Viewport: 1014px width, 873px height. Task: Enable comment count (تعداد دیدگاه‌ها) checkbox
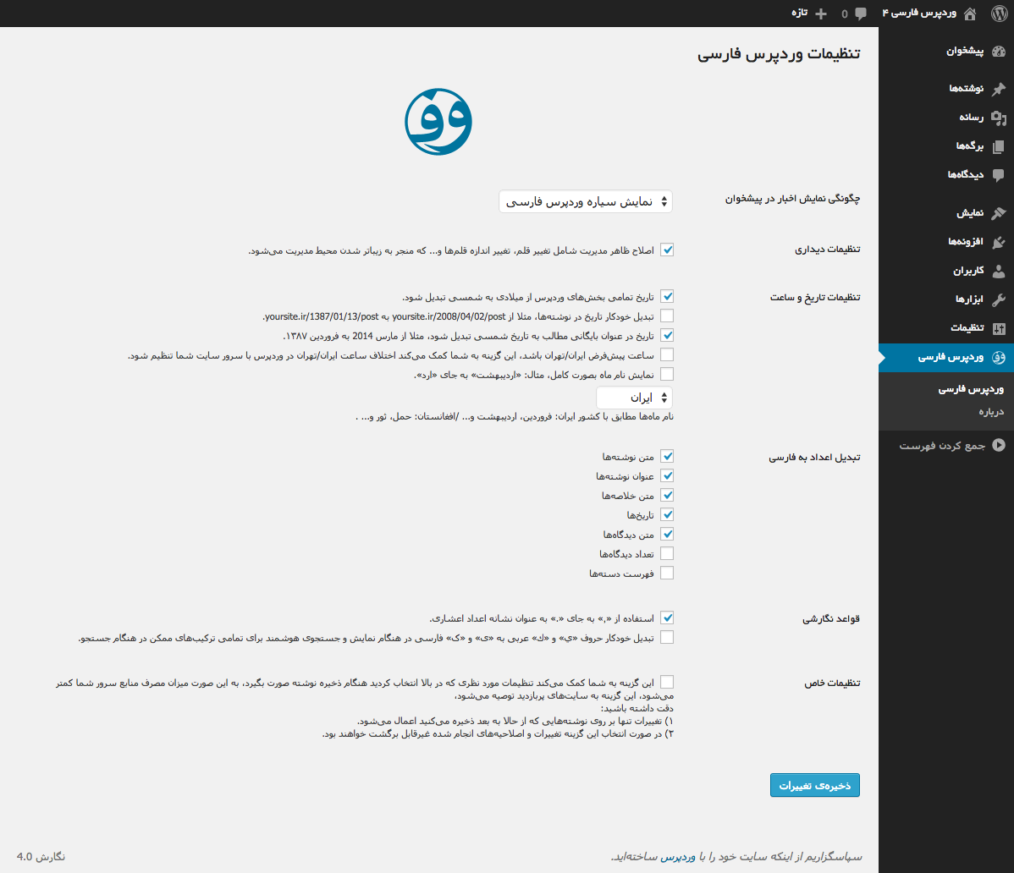pyautogui.click(x=667, y=553)
